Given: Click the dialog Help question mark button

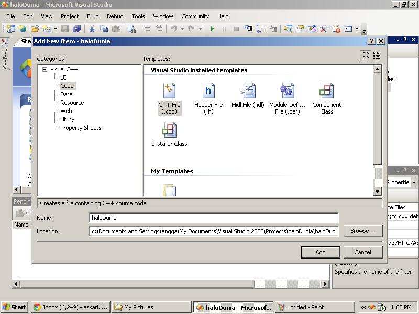Looking at the screenshot, I should (371, 41).
